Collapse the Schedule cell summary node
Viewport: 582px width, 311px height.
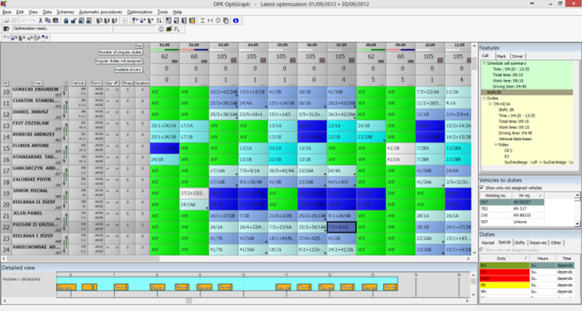click(x=484, y=63)
